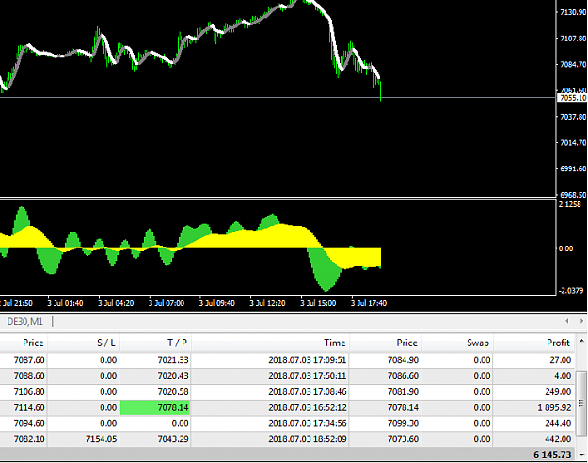Click the price scale label 6991.60
The width and height of the screenshot is (588, 463).
click(573, 168)
